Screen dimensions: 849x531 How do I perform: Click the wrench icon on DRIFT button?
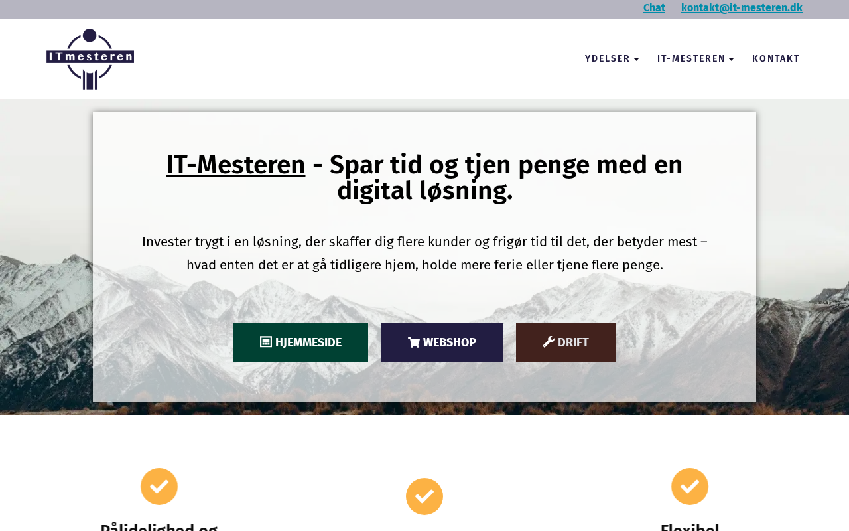pos(549,342)
